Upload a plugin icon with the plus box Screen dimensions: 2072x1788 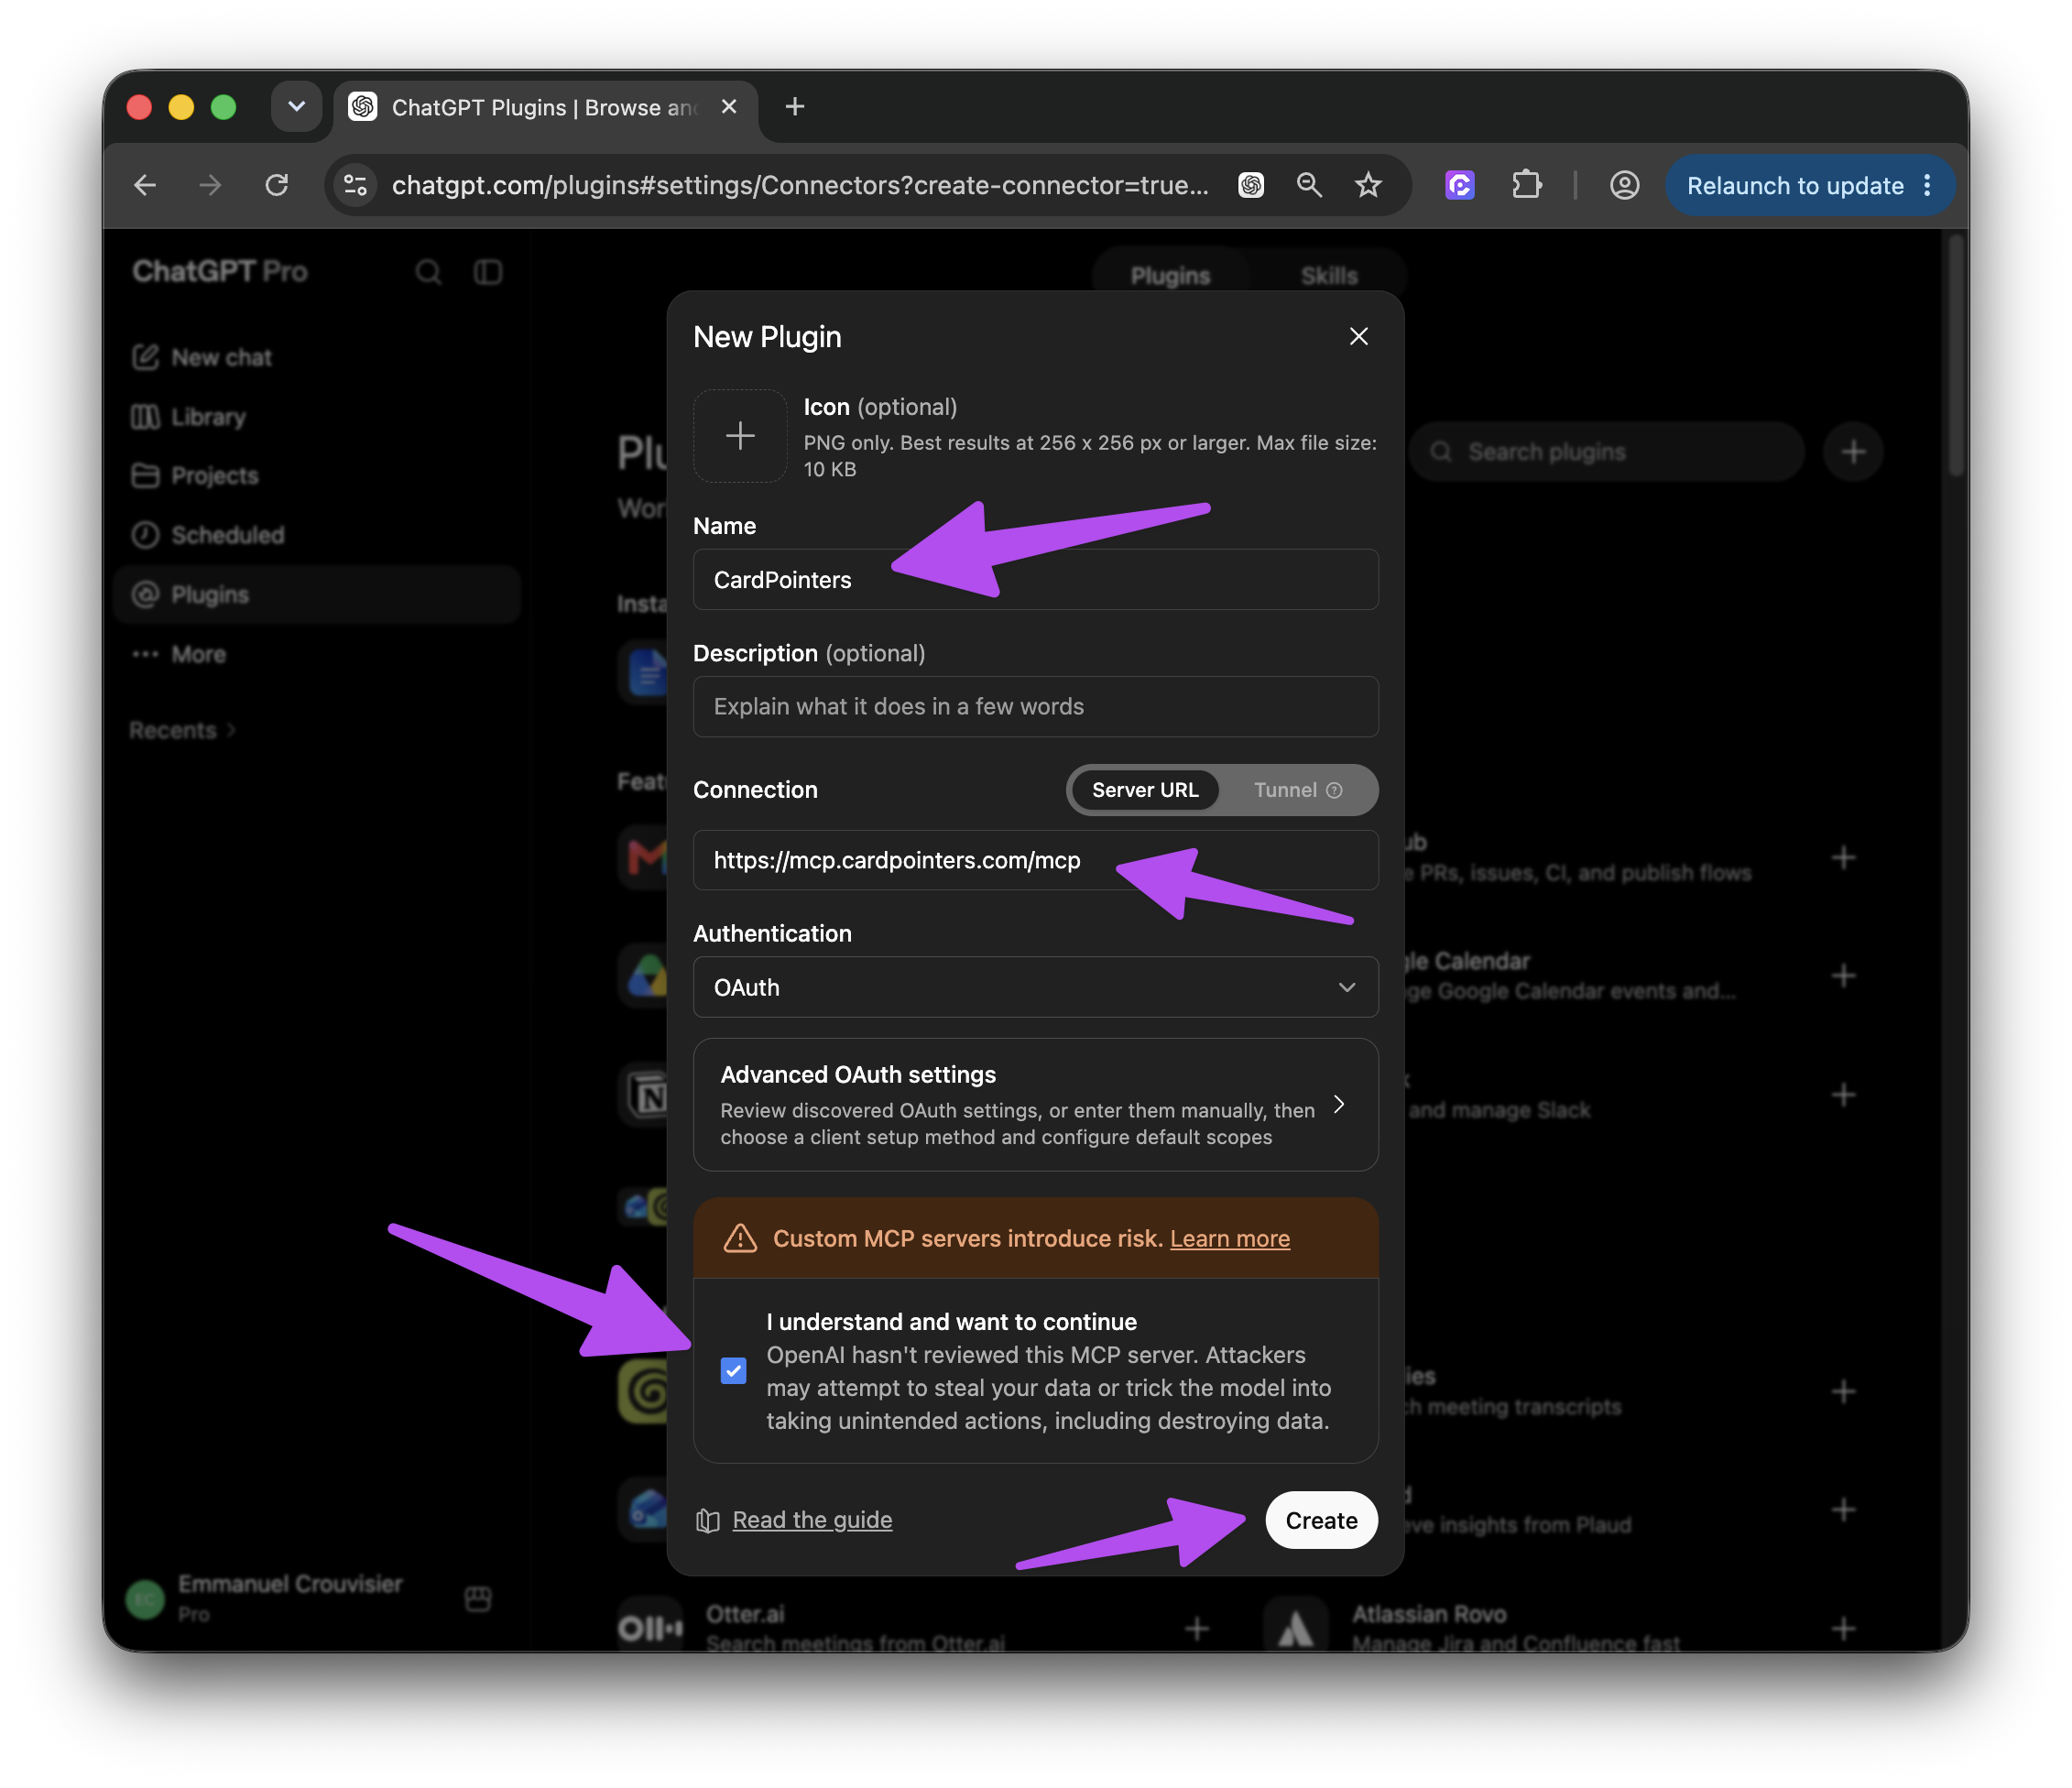740,436
